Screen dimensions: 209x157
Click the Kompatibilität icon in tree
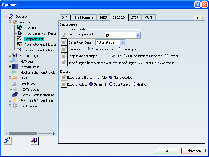pyautogui.click(x=19, y=39)
